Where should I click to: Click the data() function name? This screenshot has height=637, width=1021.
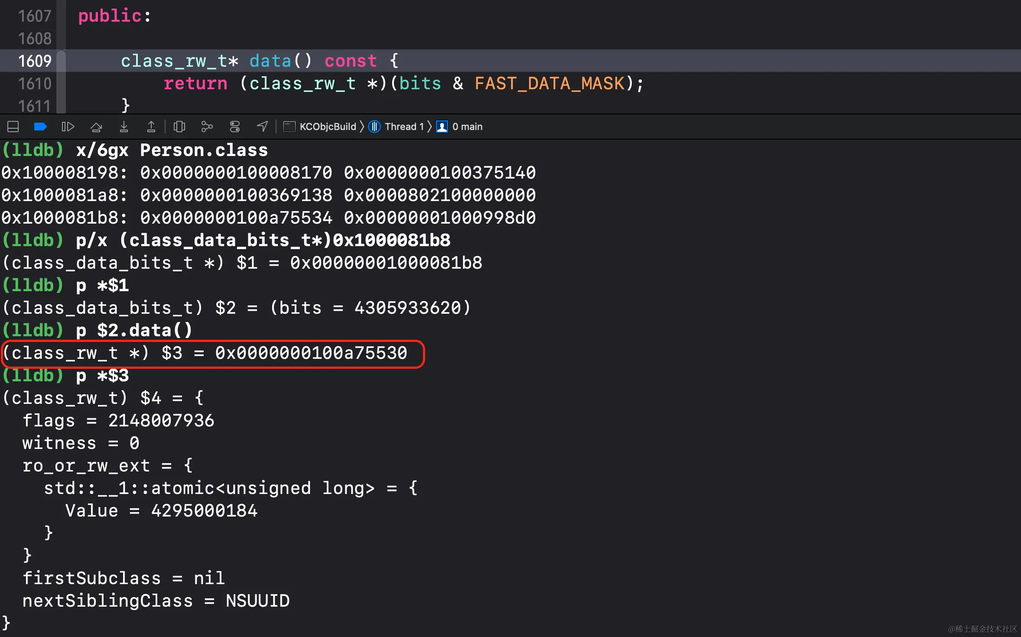[x=270, y=61]
